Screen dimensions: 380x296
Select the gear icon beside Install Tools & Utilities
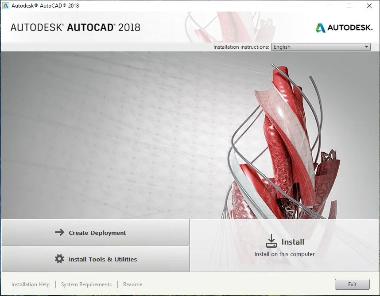[x=58, y=259]
